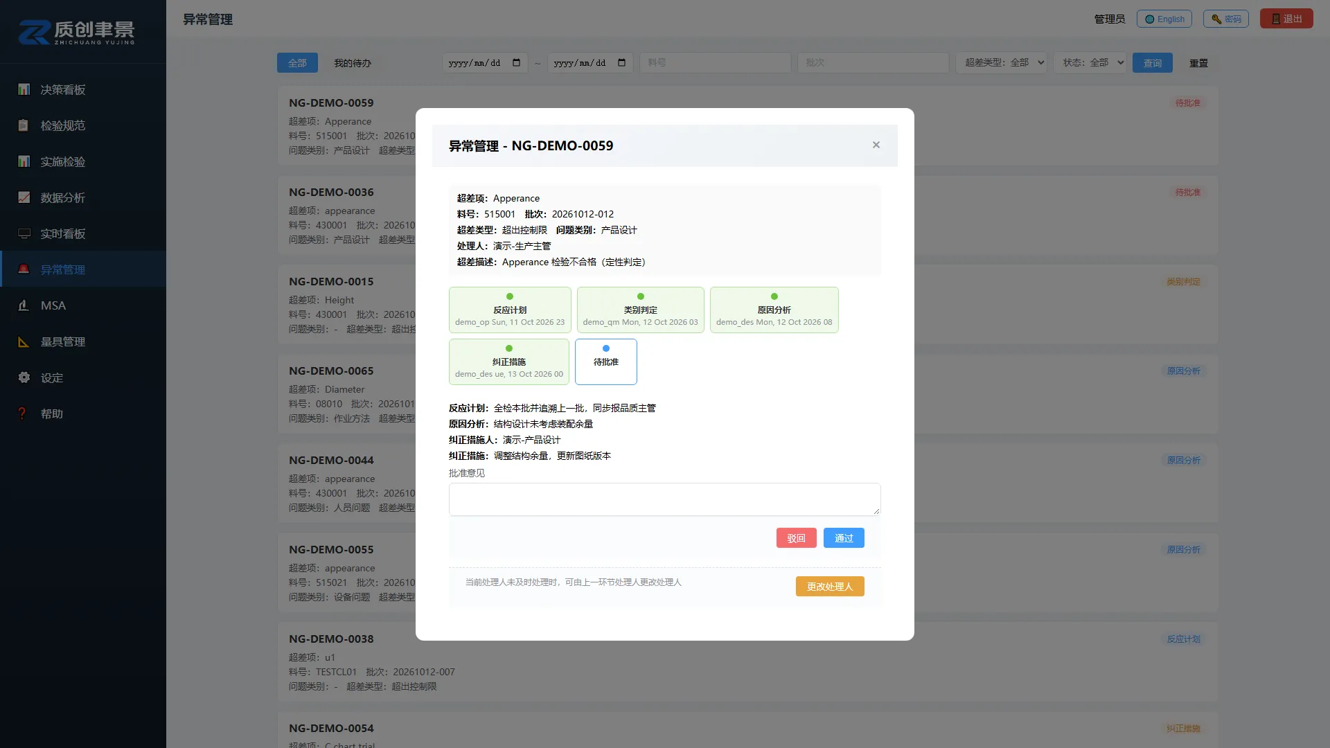Click the 决策看板 sidebar icon
Viewport: 1330px width, 748px height.
click(24, 89)
